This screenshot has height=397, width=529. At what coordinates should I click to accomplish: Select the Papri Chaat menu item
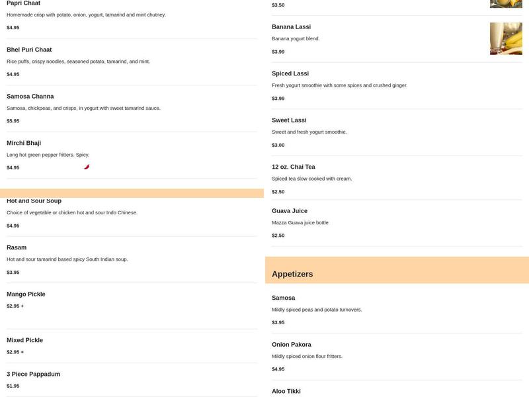24,4
